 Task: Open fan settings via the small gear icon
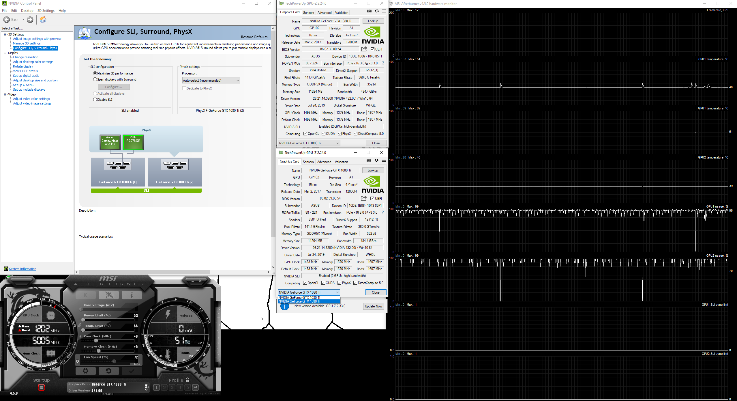click(x=78, y=361)
